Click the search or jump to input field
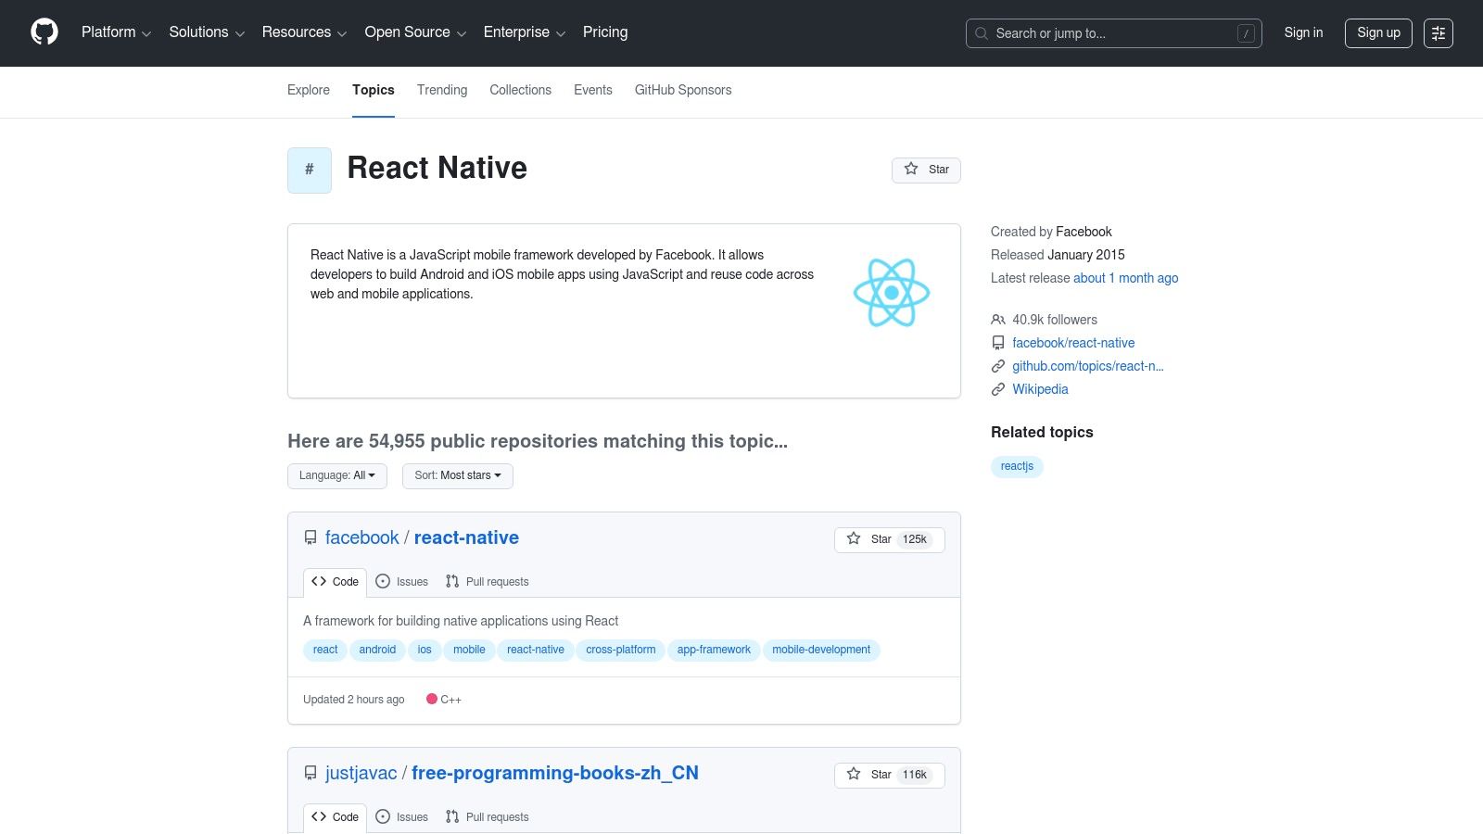 pyautogui.click(x=1112, y=32)
